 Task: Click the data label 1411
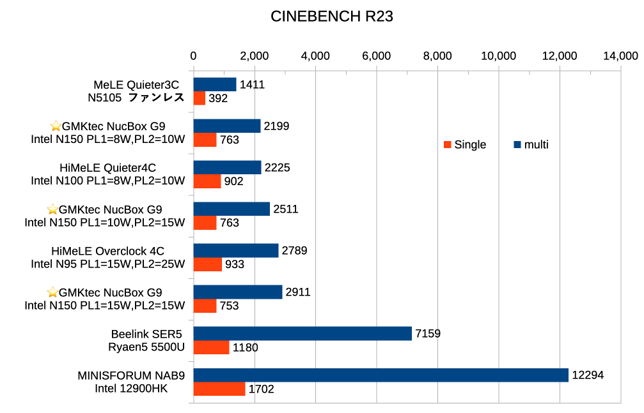tap(252, 84)
